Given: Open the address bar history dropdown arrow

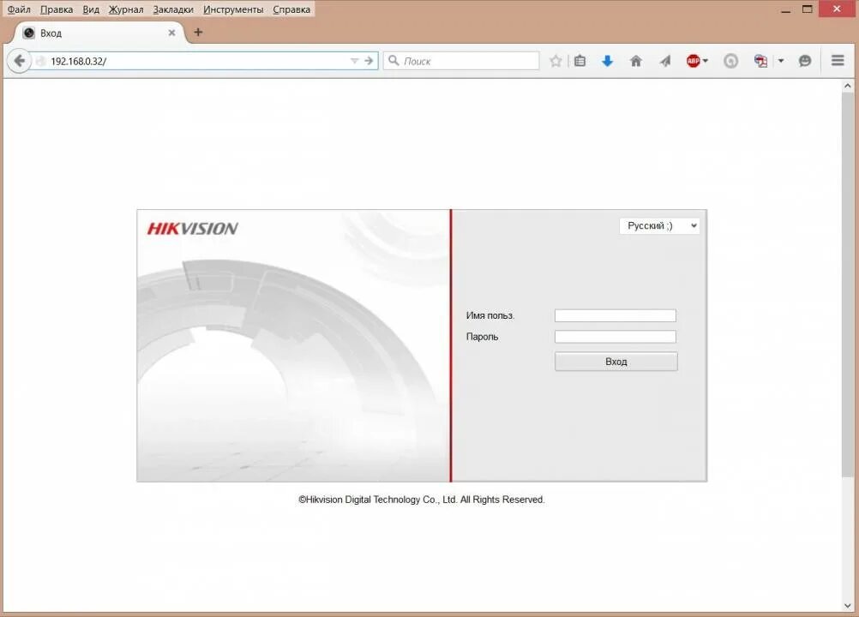Looking at the screenshot, I should pos(354,61).
